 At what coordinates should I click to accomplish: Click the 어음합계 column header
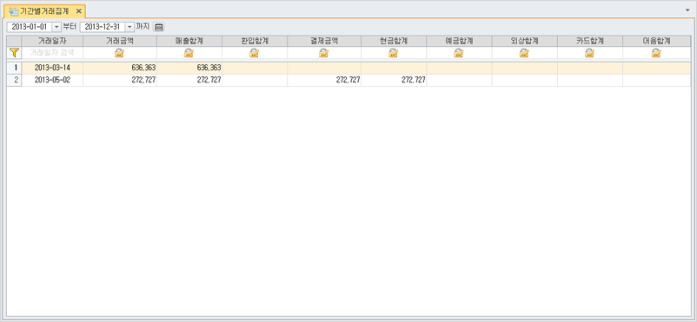point(656,42)
